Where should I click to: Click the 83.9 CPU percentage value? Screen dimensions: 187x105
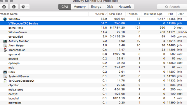point(104,19)
